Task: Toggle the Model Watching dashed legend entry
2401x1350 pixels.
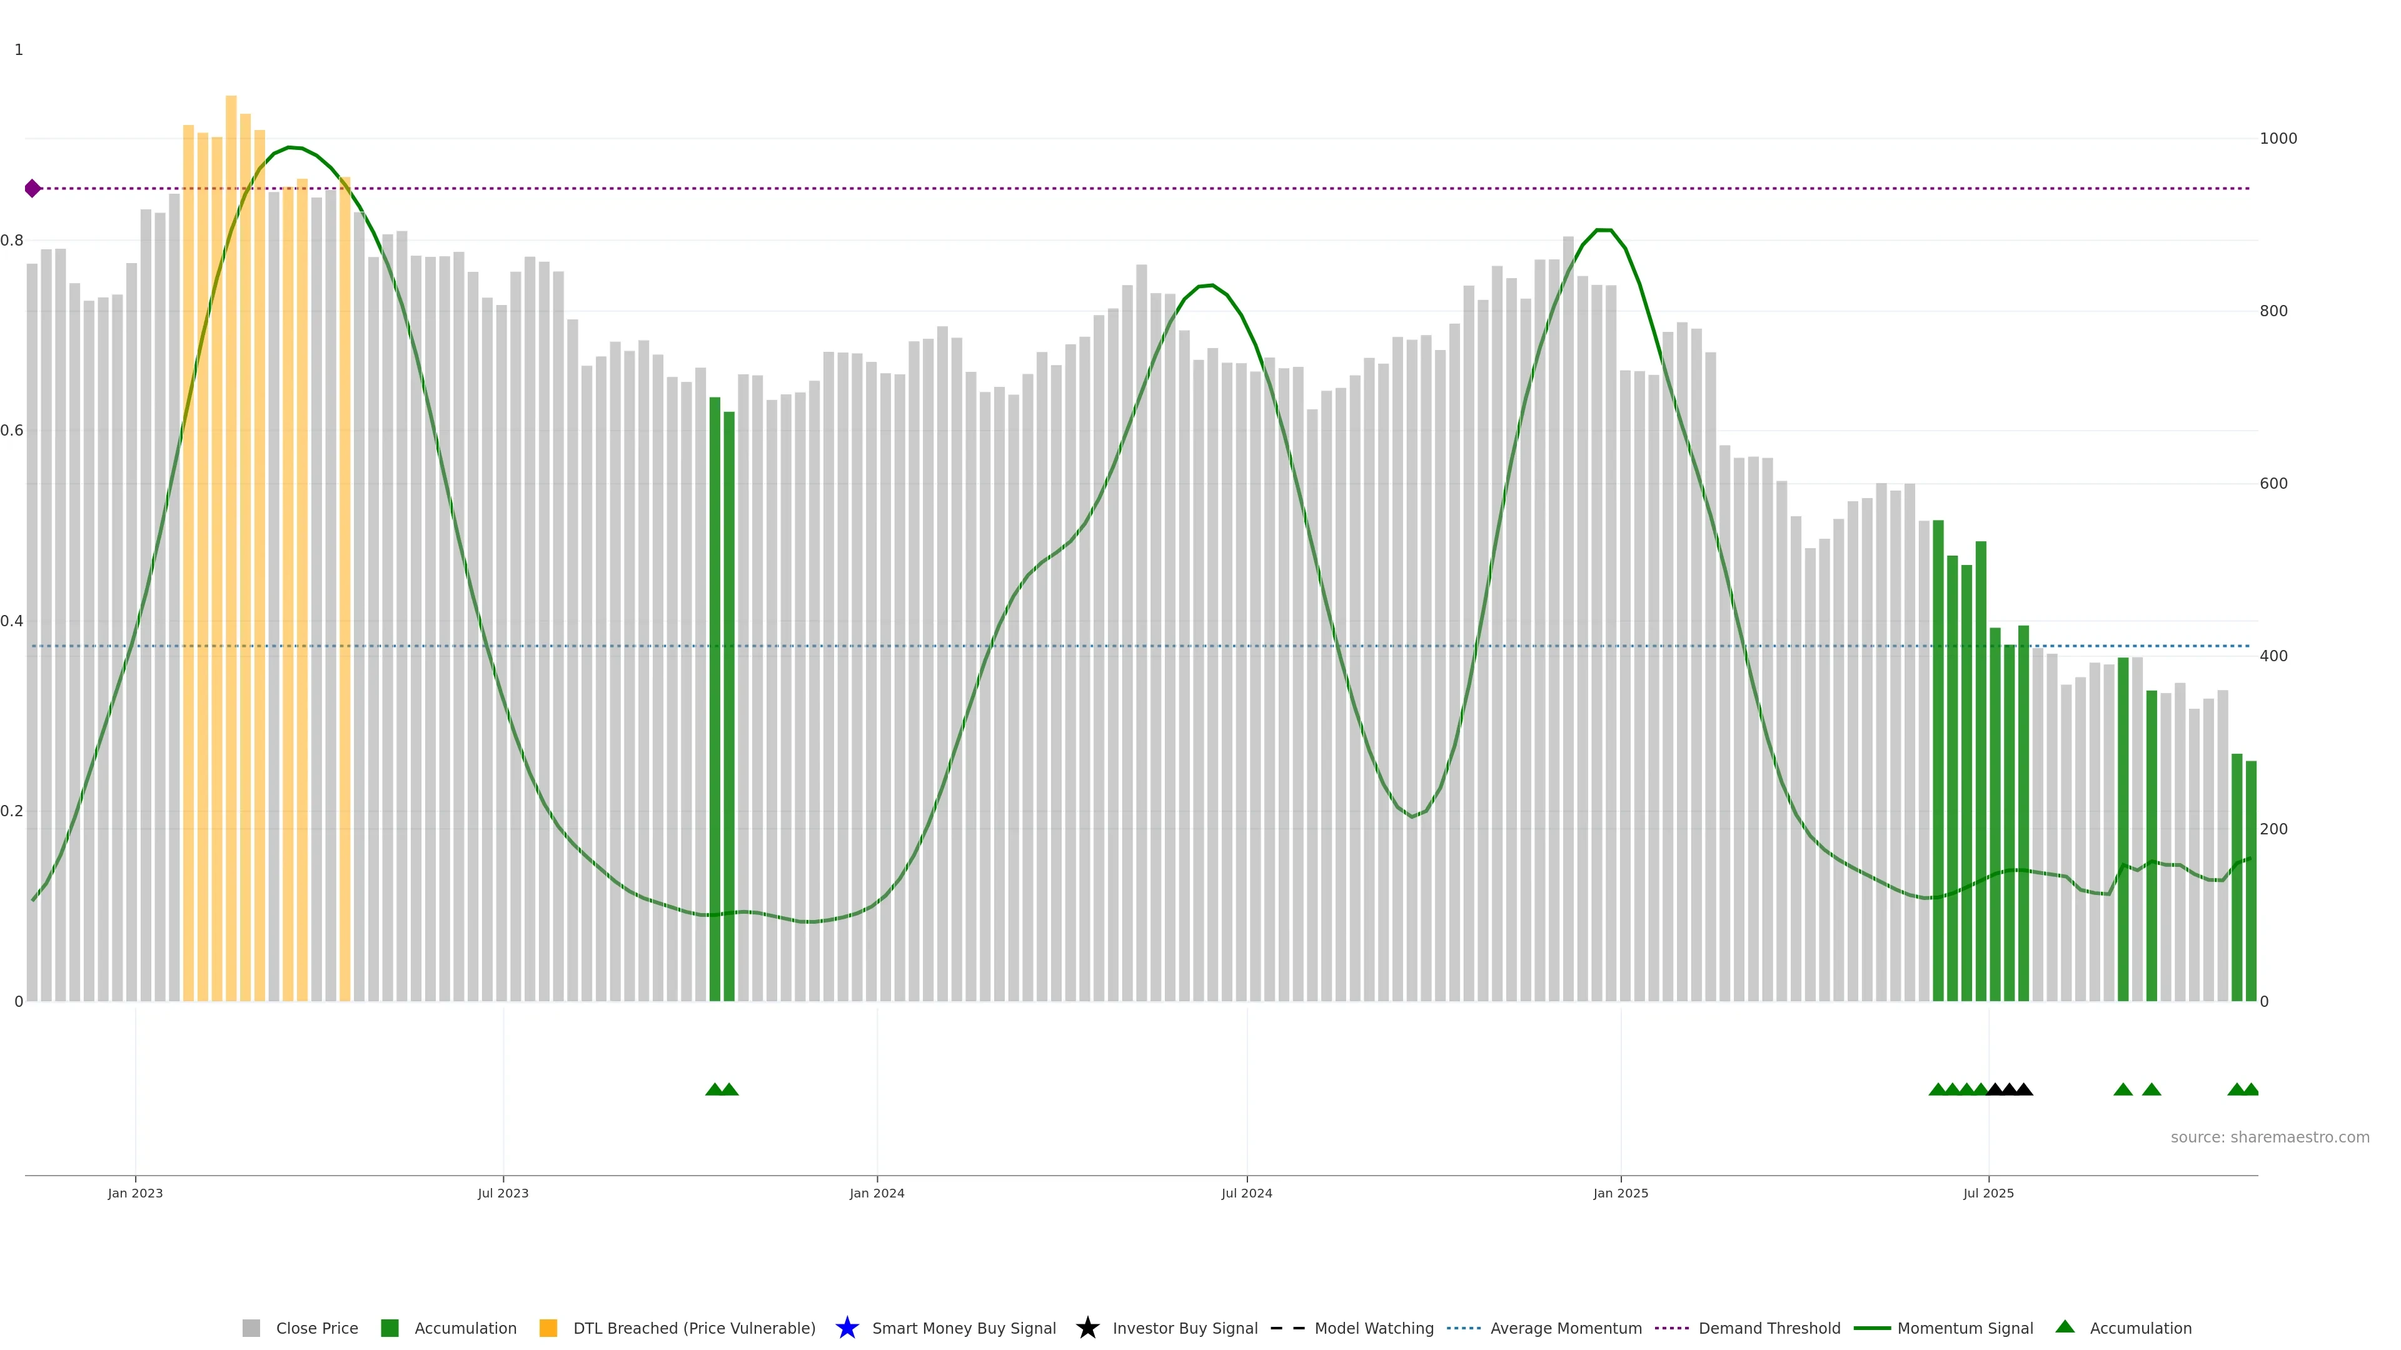Action: [1287, 1327]
